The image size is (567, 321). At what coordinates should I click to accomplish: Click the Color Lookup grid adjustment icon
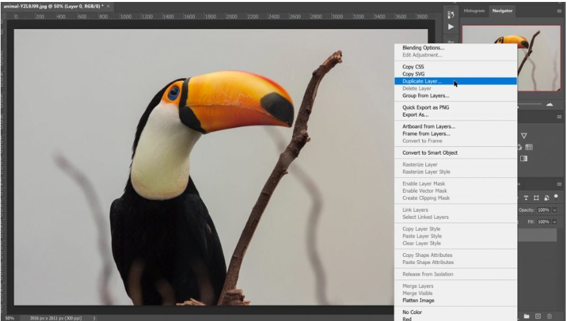pos(529,147)
